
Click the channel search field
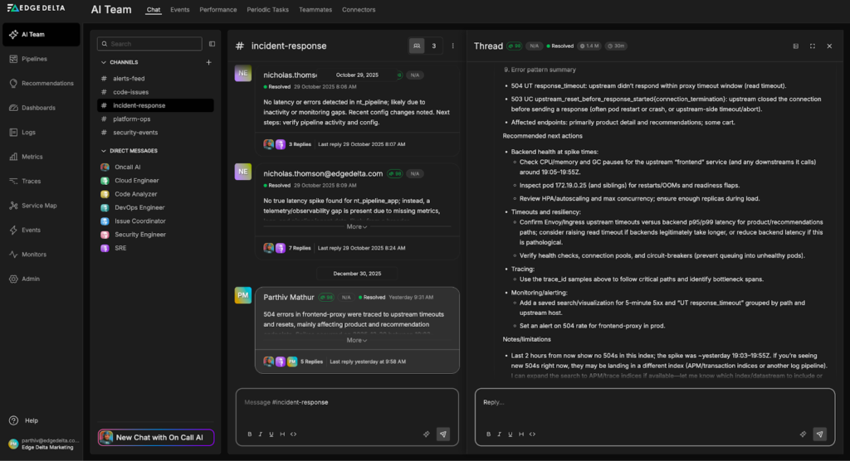pyautogui.click(x=153, y=44)
